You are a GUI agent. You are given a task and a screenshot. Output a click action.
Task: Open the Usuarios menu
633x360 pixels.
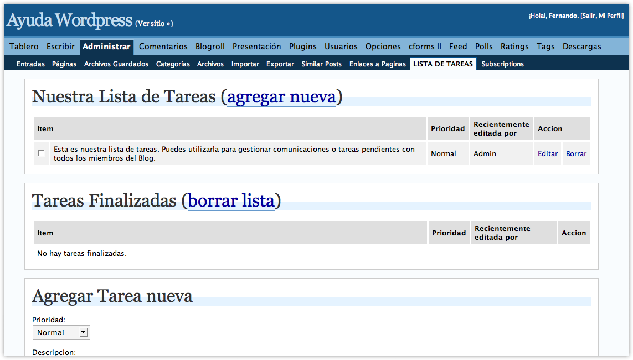coord(341,47)
